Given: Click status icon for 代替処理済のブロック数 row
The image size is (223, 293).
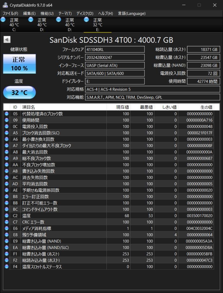Looking at the screenshot, I should [x=7, y=114].
